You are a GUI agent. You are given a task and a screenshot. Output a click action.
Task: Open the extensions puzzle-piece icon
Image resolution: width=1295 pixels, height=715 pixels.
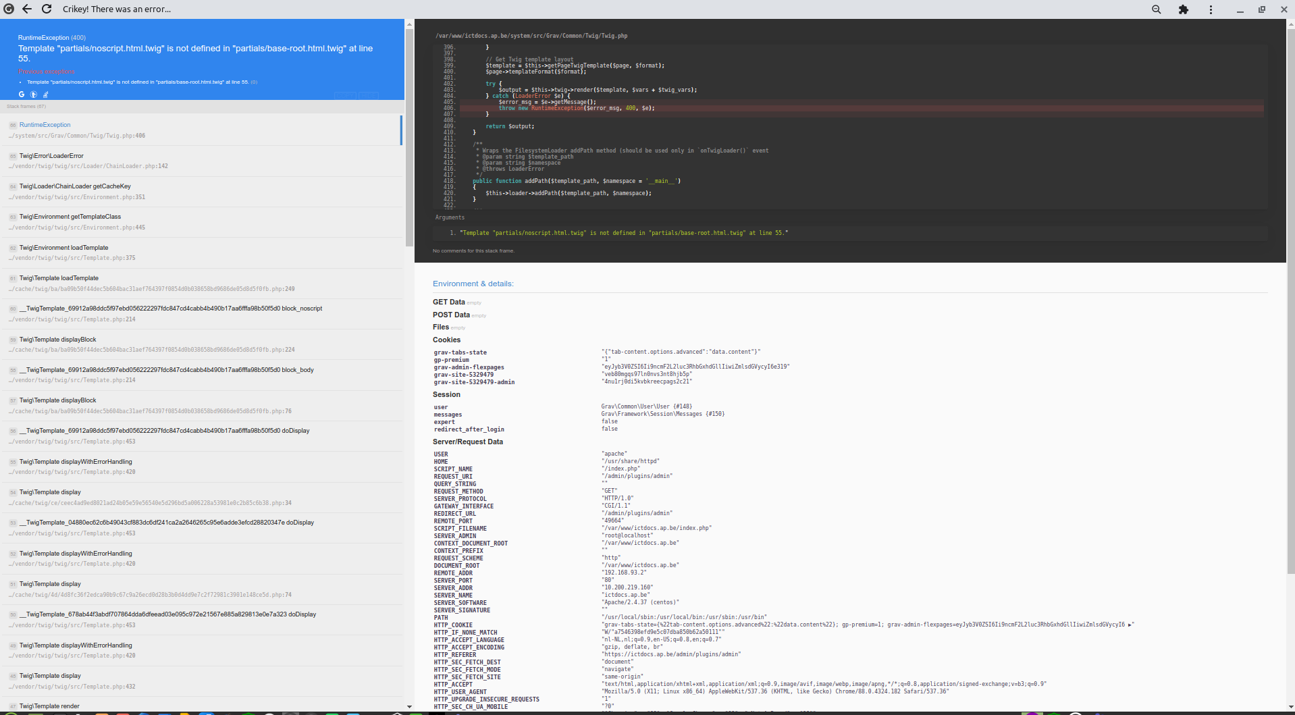(1183, 9)
